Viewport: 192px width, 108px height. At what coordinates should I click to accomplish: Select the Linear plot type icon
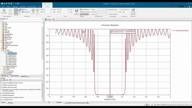(x=16, y=12)
